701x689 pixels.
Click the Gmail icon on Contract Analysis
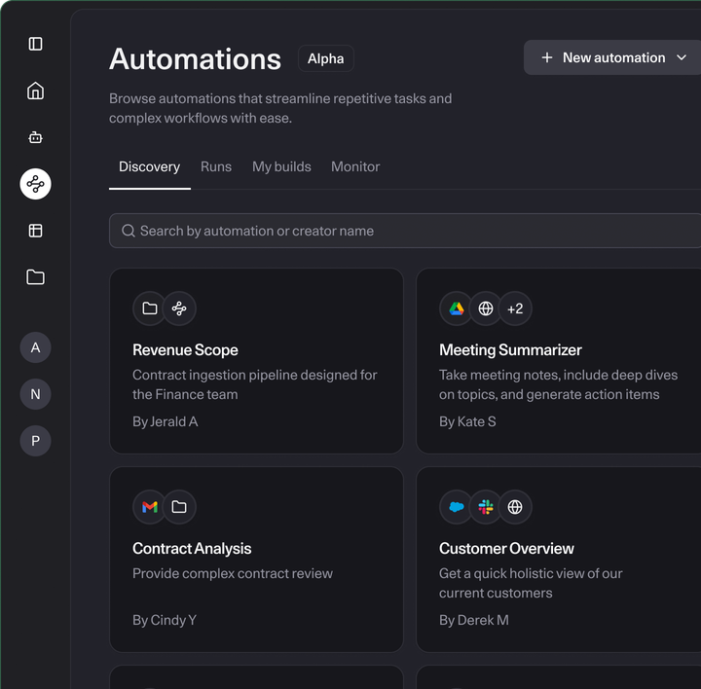(x=150, y=507)
